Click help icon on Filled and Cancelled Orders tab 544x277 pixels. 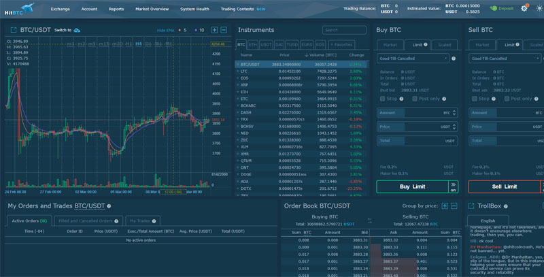(116, 221)
